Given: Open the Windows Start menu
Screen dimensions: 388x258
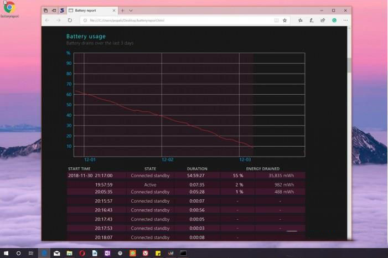Looking at the screenshot, I should coord(6,253).
